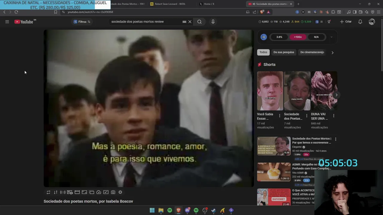Viewport: 383px width, 215px height.
Task: Open options for 'DUNA VAI SER UMA' Short
Action: 334,116
